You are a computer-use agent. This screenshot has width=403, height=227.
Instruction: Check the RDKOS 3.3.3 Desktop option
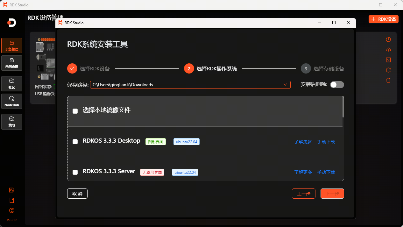coord(75,142)
